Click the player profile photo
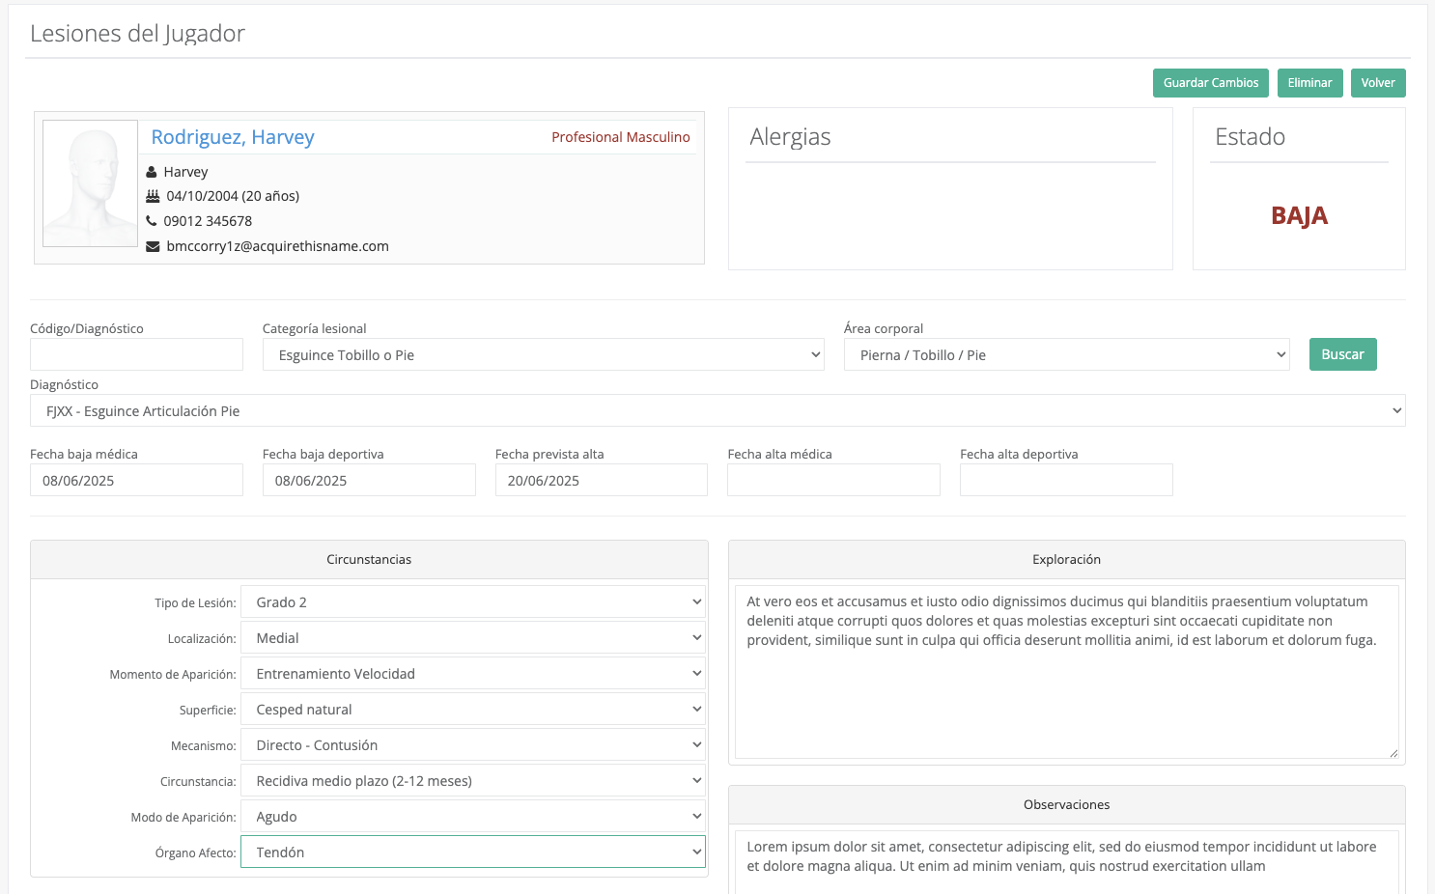 [x=91, y=183]
